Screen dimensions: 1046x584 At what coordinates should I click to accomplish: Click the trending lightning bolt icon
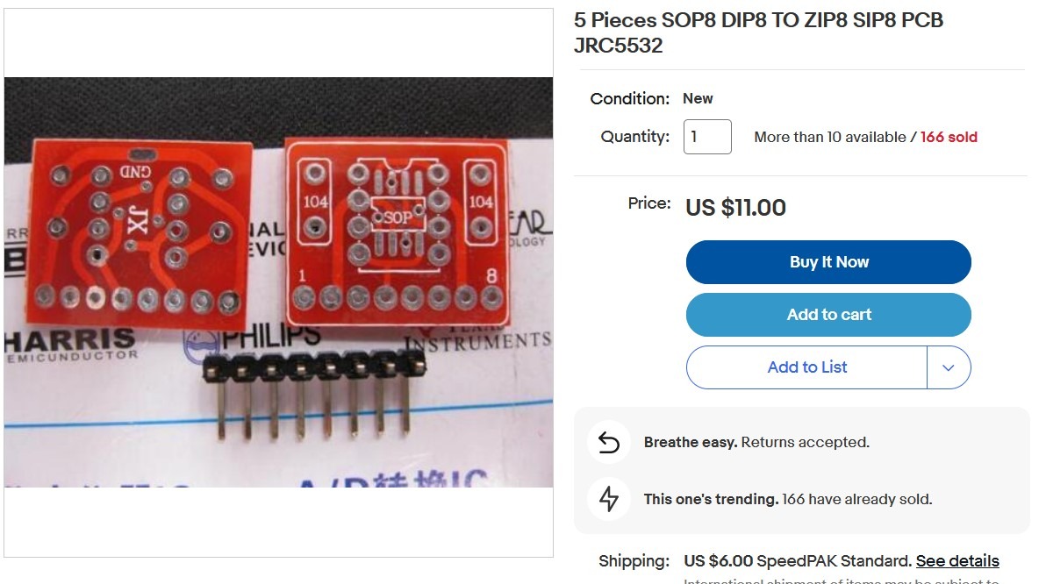tap(608, 499)
